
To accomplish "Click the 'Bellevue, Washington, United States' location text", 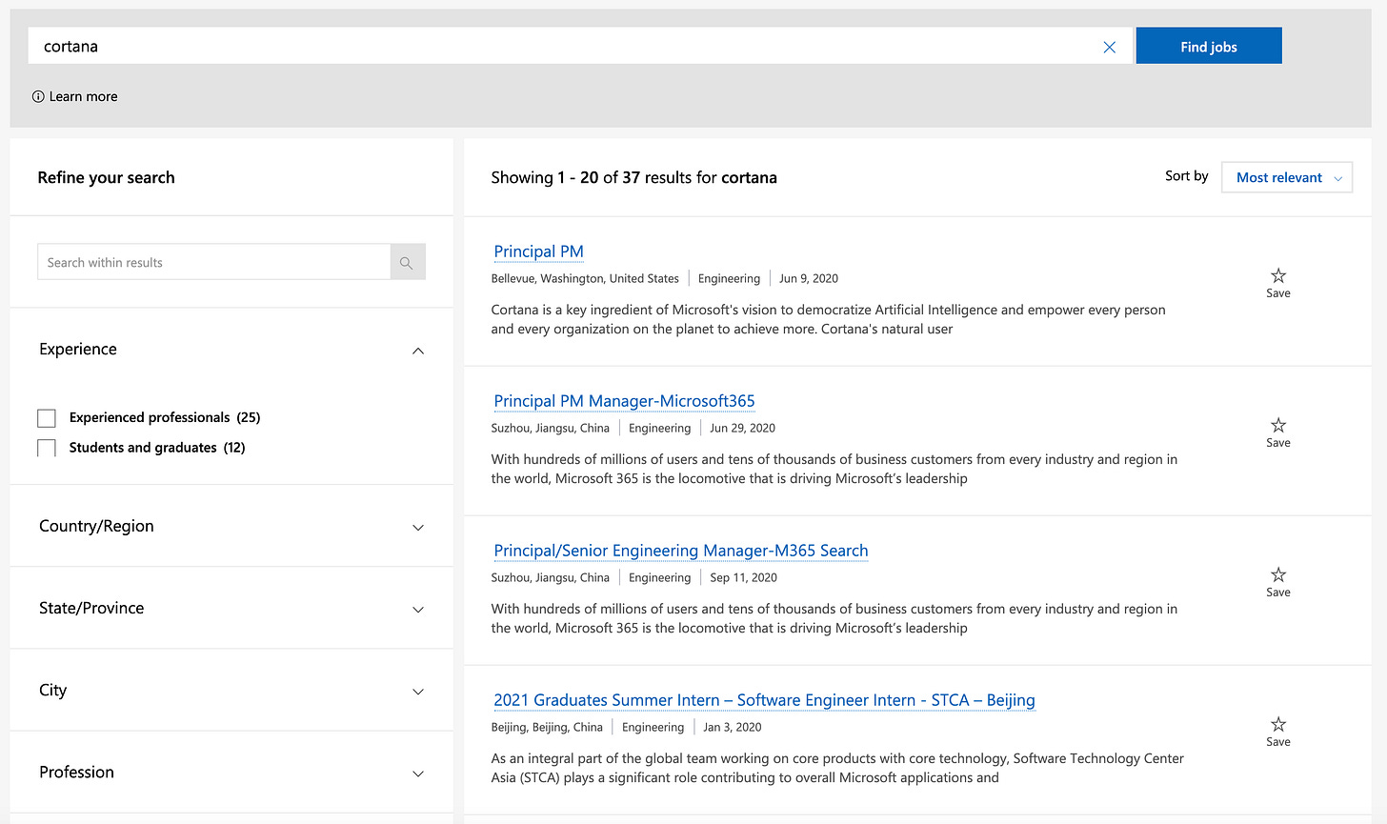I will point(585,278).
